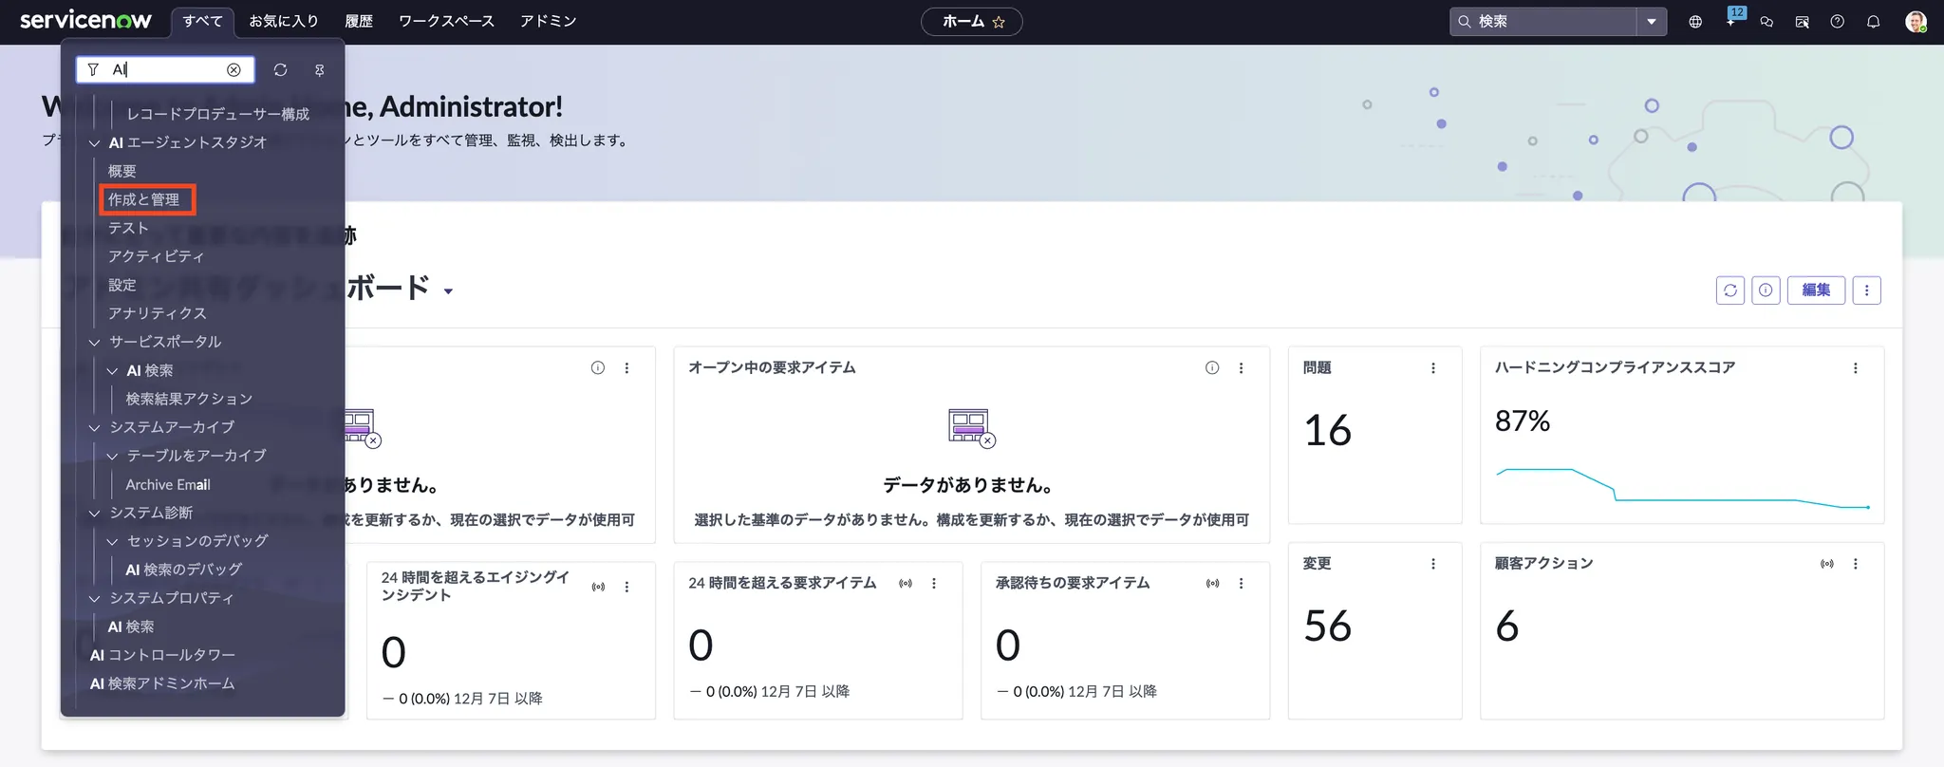
Task: Collapse the サービスポータル section
Action: coord(94,343)
